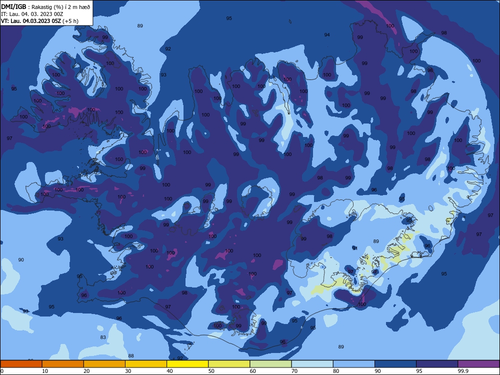Click the orange 10–20 legend swatch
The width and height of the screenshot is (500, 375).
63,364
